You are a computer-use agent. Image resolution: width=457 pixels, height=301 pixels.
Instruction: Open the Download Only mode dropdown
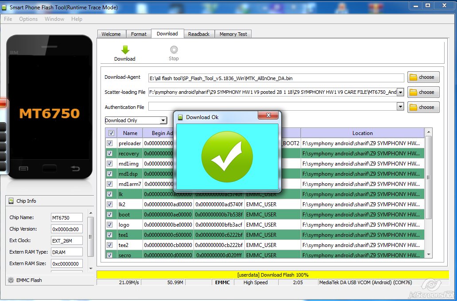tap(163, 120)
